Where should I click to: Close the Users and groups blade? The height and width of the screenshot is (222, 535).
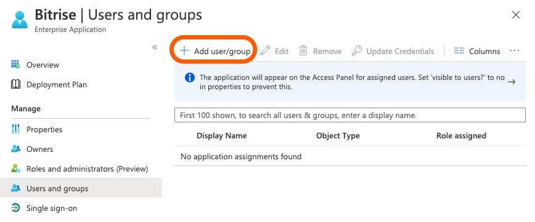tap(516, 15)
